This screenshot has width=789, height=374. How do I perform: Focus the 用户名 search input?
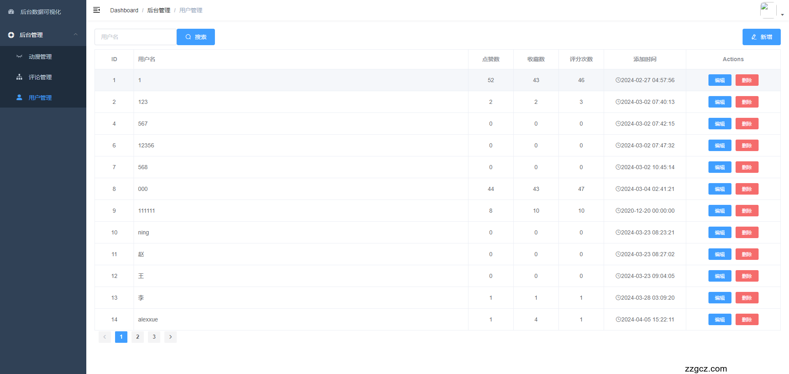[x=136, y=37]
